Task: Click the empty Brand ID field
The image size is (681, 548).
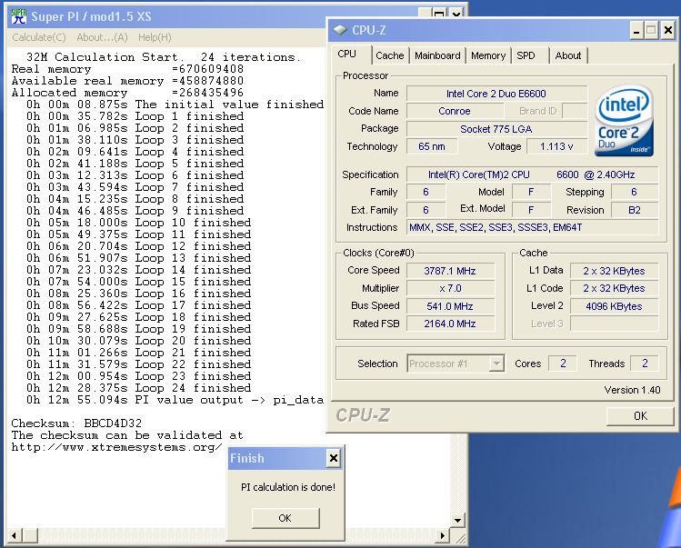Action: [x=574, y=111]
